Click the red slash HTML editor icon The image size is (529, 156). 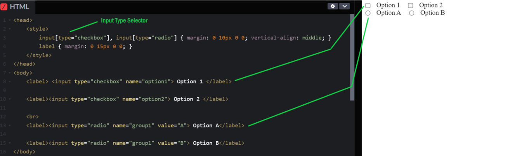[x=4, y=7]
